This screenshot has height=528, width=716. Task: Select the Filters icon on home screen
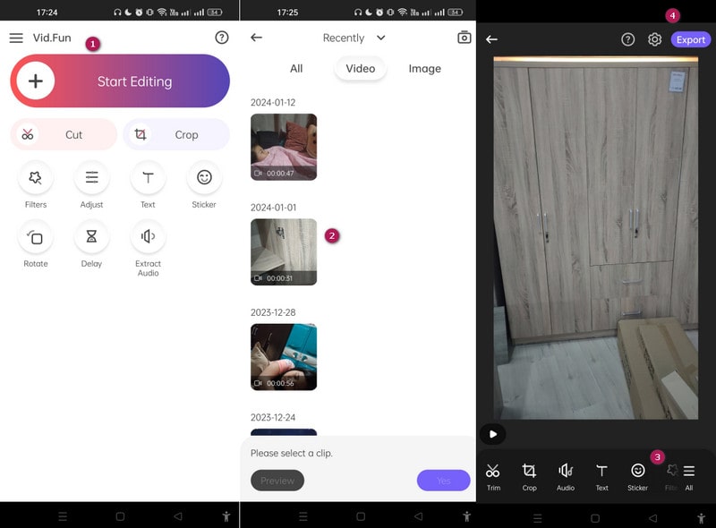point(36,178)
